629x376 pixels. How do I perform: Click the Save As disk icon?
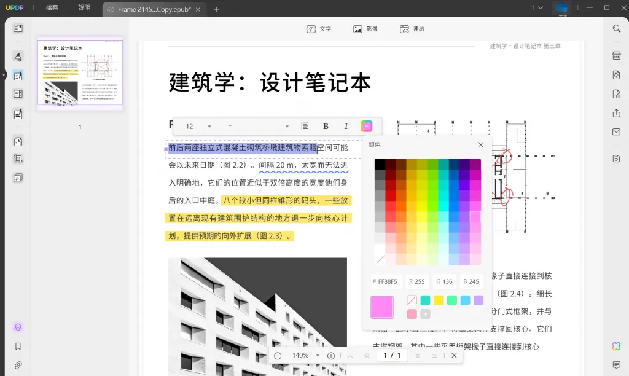tap(617, 159)
